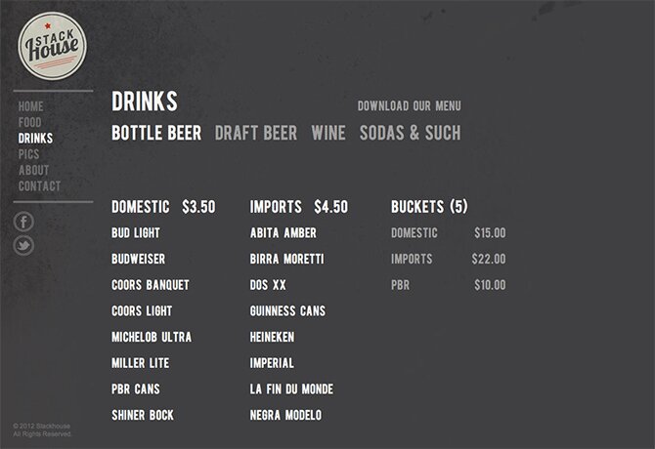View the Pics page
This screenshot has width=655, height=449.
[28, 154]
